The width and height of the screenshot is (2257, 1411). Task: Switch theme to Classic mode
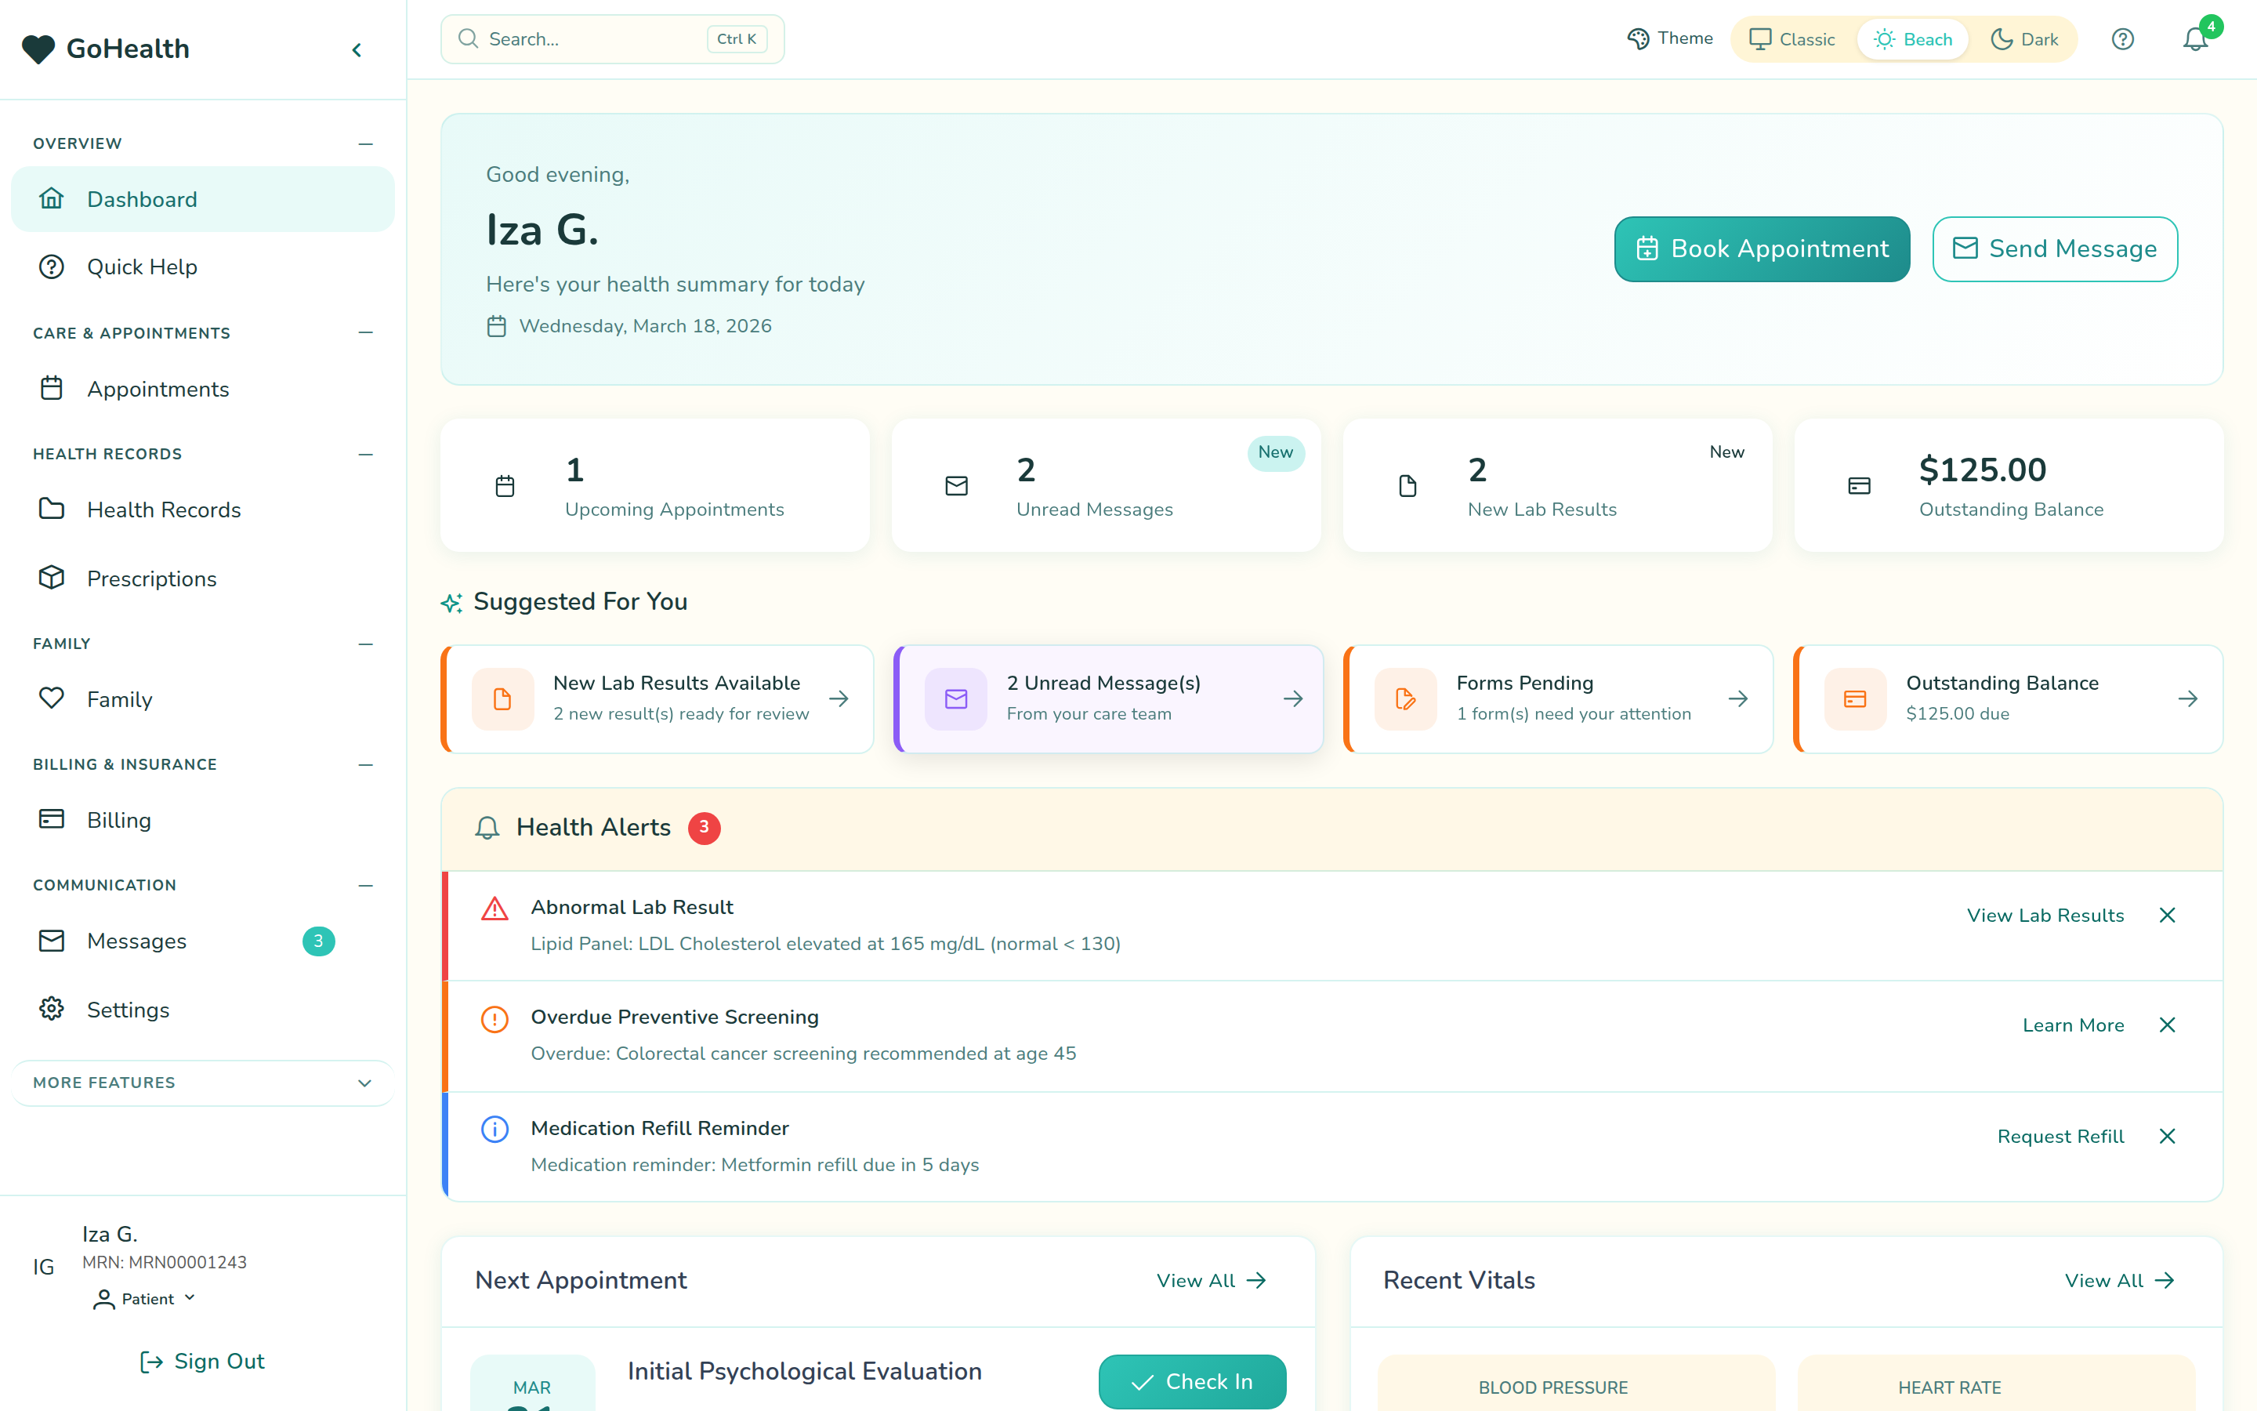(1789, 38)
